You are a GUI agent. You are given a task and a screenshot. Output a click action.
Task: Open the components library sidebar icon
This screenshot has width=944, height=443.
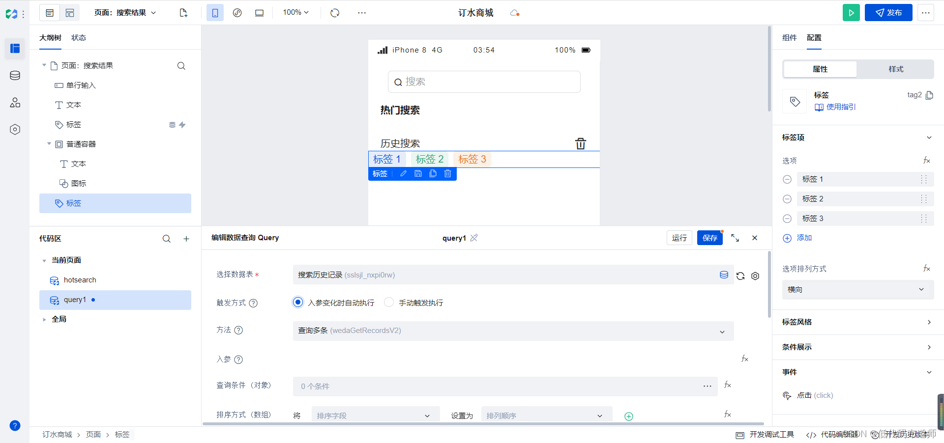15,102
